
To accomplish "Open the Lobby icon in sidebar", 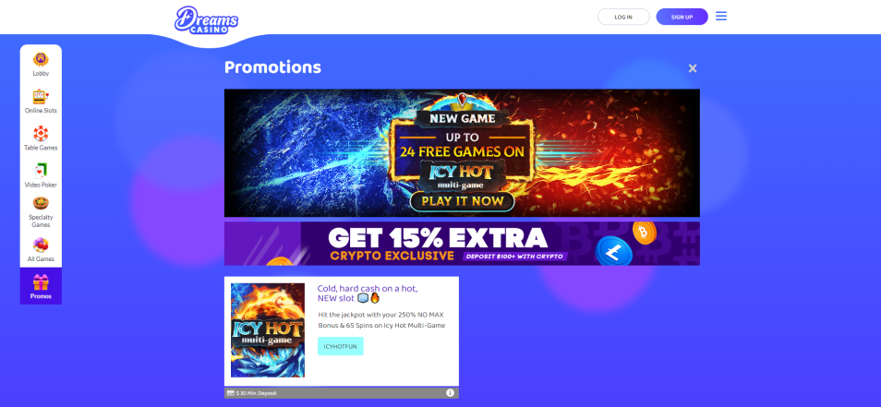I will [41, 59].
